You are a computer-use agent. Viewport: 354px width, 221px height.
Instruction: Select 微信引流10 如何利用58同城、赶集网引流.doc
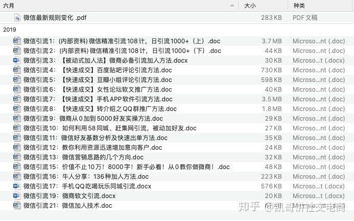(110, 128)
